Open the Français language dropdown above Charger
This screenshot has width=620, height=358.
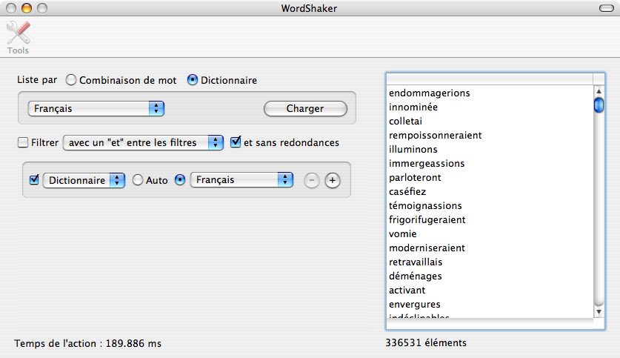click(x=96, y=108)
